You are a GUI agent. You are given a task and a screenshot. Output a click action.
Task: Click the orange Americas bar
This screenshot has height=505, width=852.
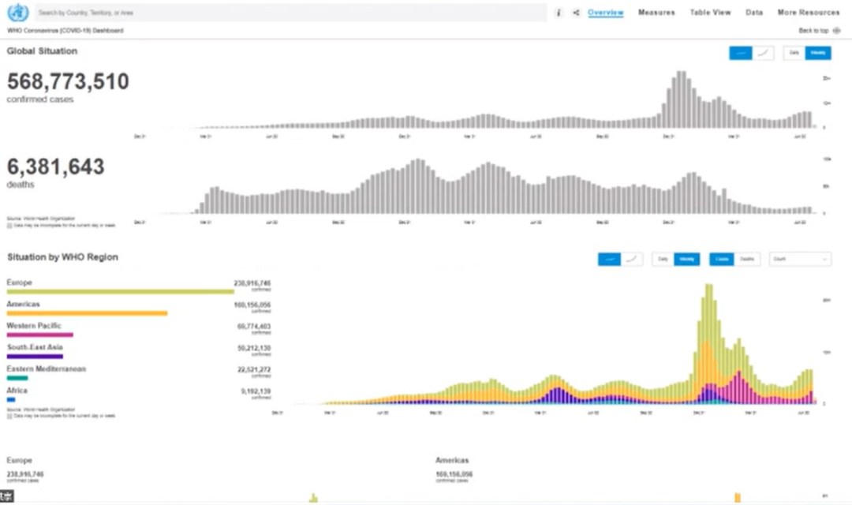(x=87, y=313)
